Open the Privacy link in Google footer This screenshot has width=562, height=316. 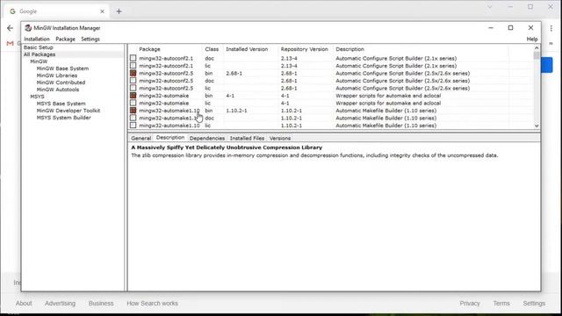point(470,303)
